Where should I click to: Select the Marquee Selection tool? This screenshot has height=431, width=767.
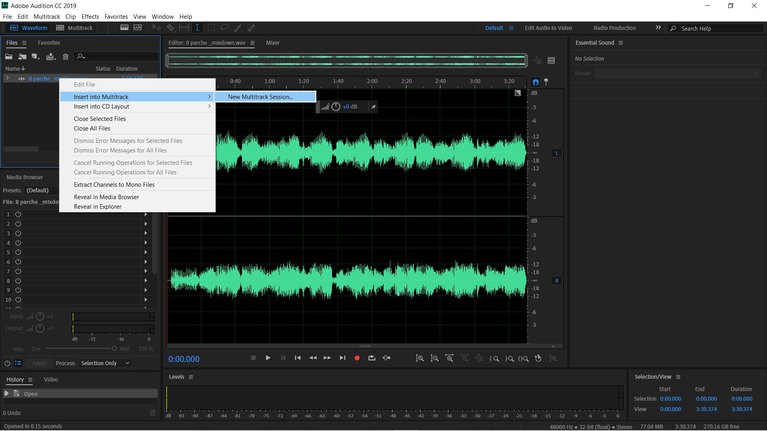(211, 28)
